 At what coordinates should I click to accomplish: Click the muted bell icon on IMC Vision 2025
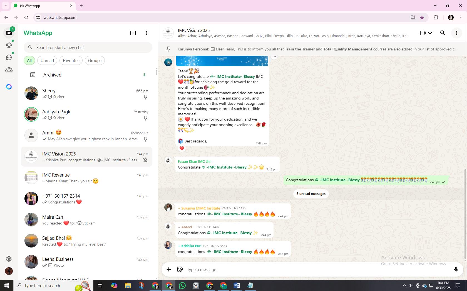145,160
